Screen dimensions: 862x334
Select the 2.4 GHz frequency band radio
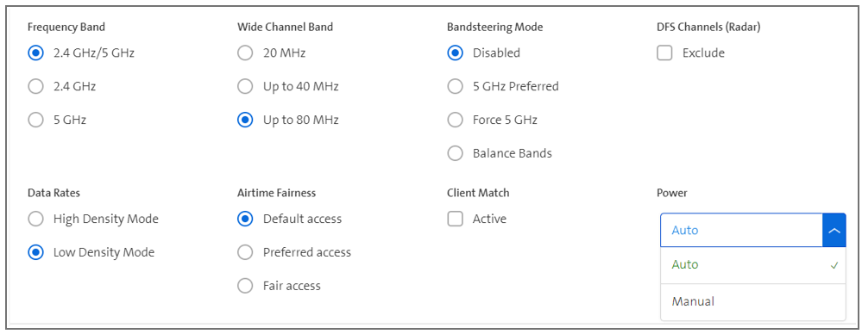(x=35, y=86)
